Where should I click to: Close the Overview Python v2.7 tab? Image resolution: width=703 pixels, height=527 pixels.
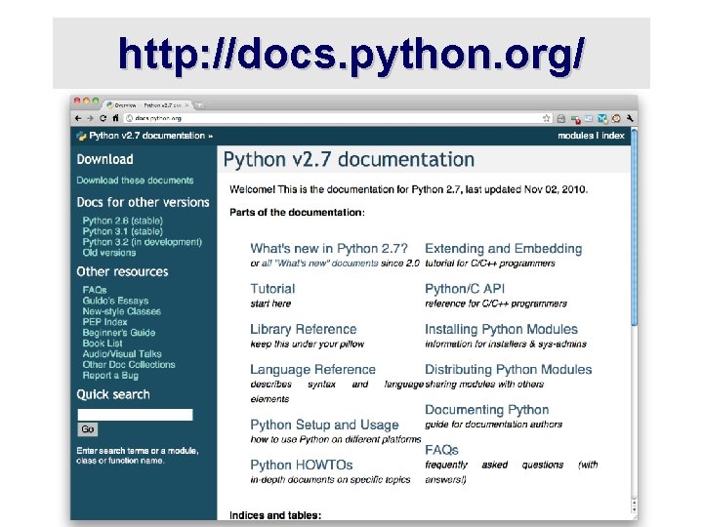(186, 105)
